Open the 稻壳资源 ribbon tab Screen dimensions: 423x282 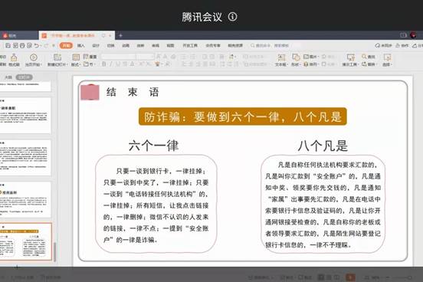[235, 45]
